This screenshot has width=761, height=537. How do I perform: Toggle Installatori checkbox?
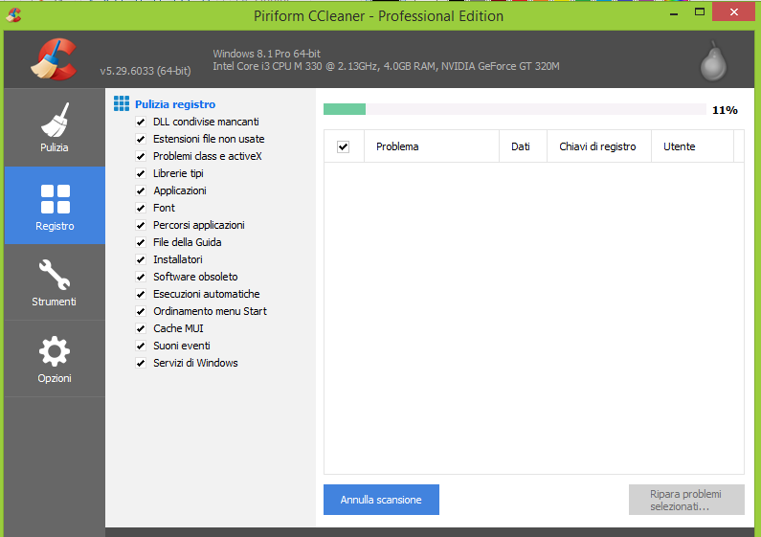[x=141, y=259]
